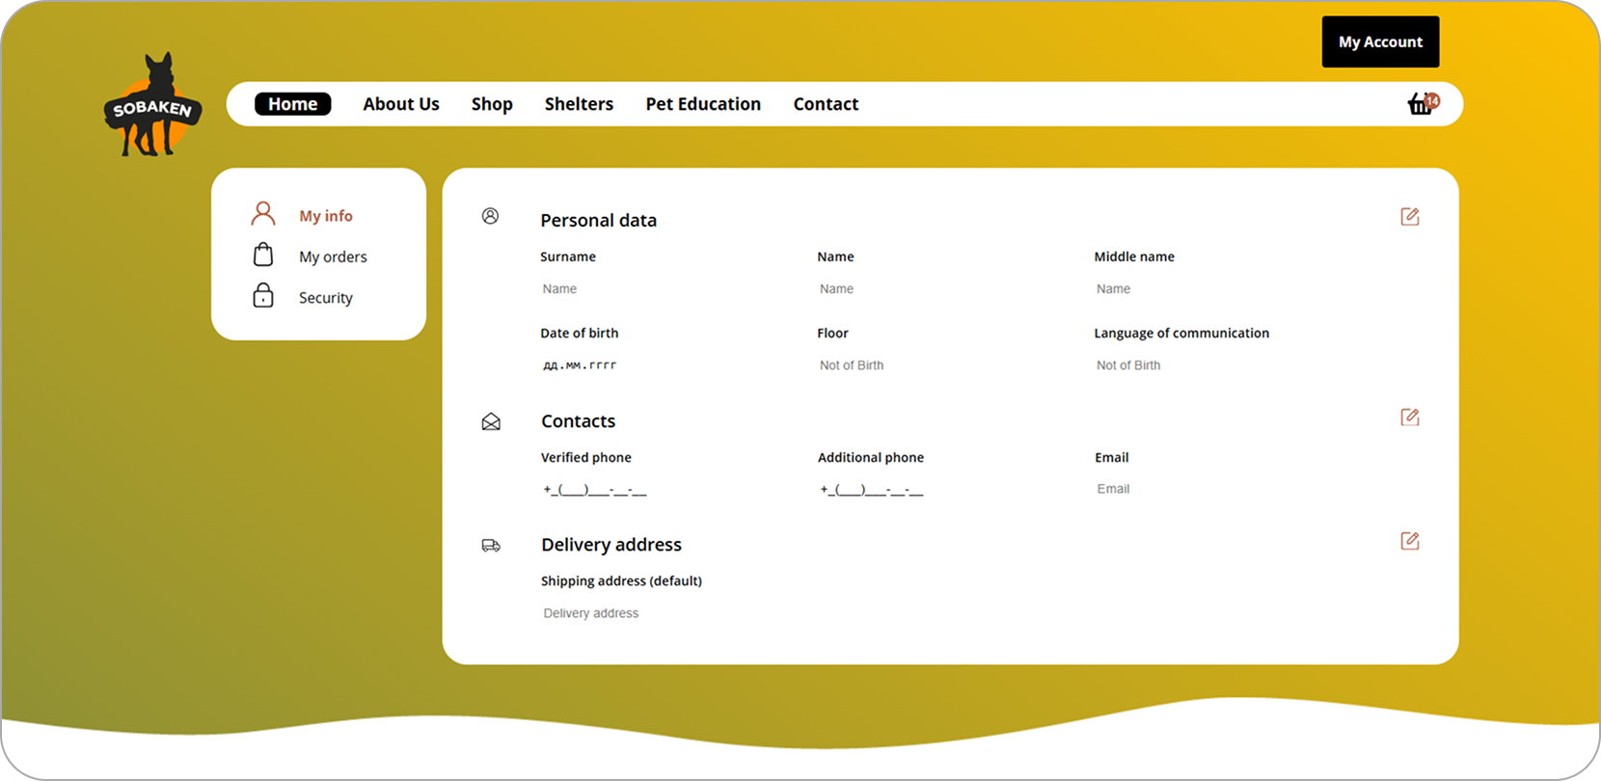Click the Contacts heading
Image resolution: width=1601 pixels, height=781 pixels.
pyautogui.click(x=578, y=421)
